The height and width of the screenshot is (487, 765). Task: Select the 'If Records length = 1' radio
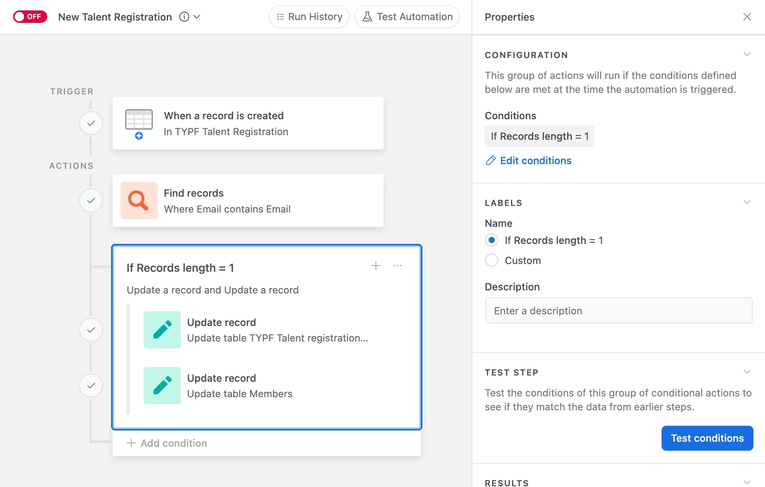(x=492, y=240)
